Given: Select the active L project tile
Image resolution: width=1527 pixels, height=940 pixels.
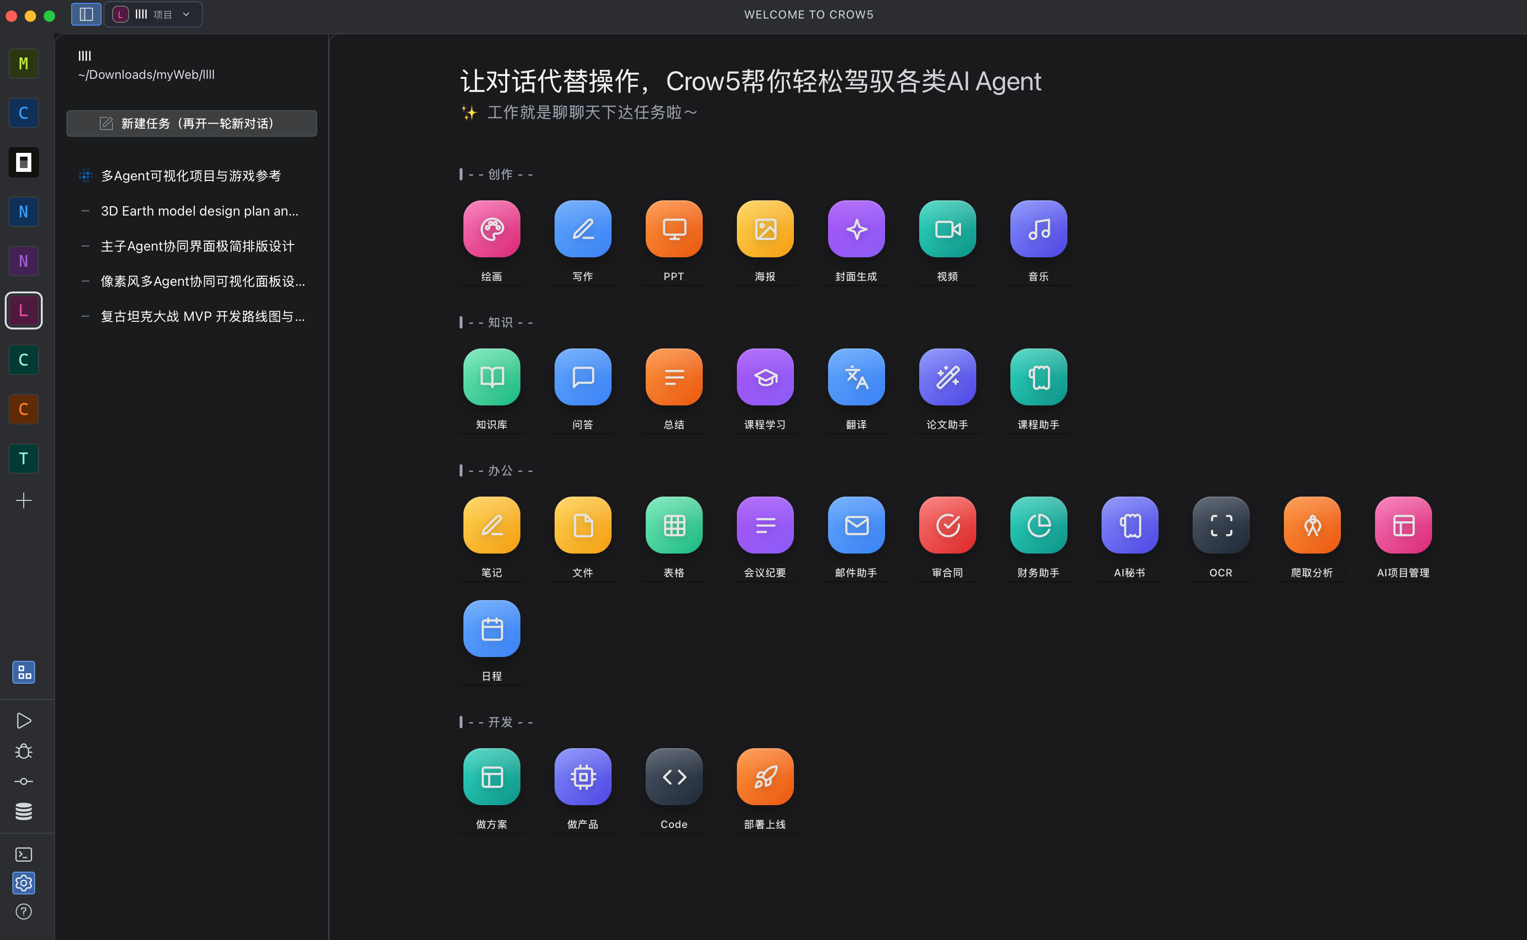Looking at the screenshot, I should 24,310.
